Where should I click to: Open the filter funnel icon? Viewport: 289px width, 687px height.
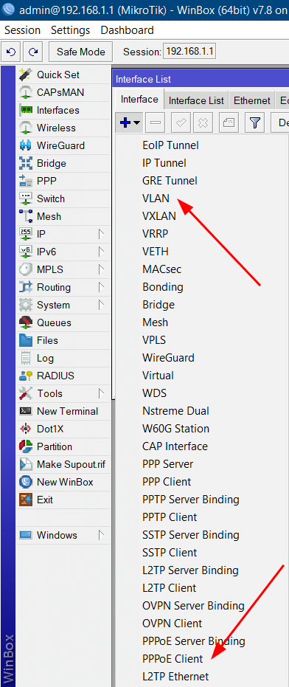pos(255,123)
